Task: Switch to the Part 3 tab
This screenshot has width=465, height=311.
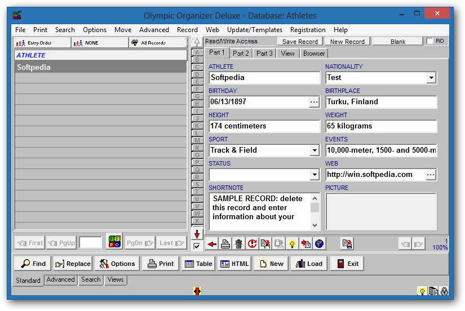Action: click(x=264, y=54)
